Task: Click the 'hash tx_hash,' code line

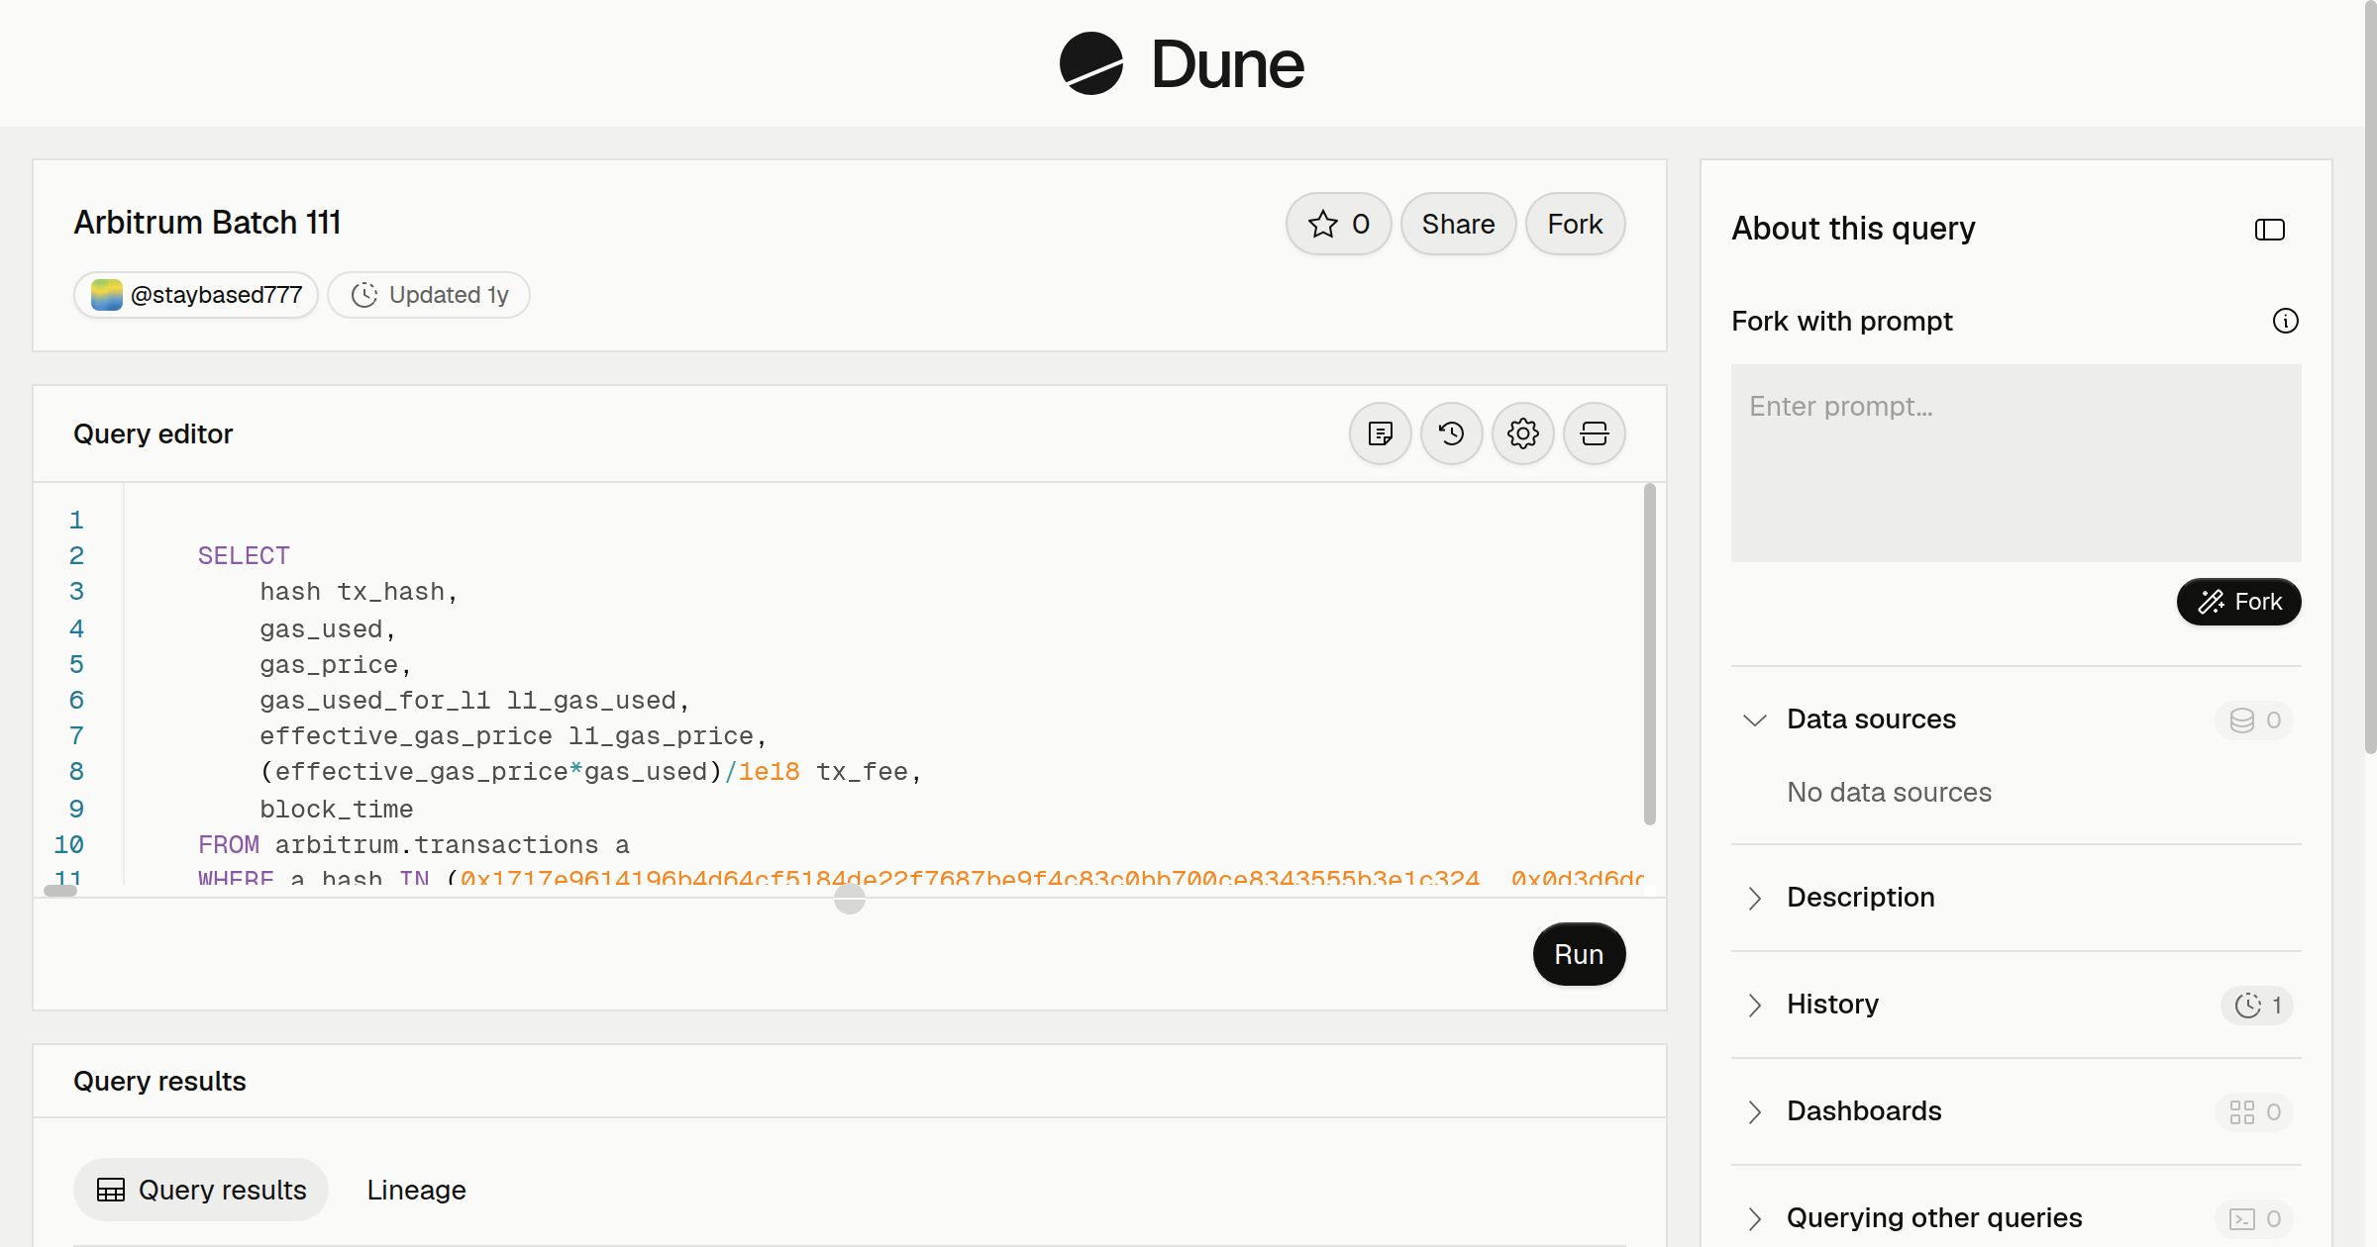Action: tap(359, 591)
